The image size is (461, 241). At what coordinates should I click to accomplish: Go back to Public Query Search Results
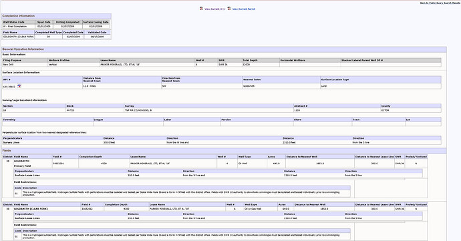(x=440, y=3)
